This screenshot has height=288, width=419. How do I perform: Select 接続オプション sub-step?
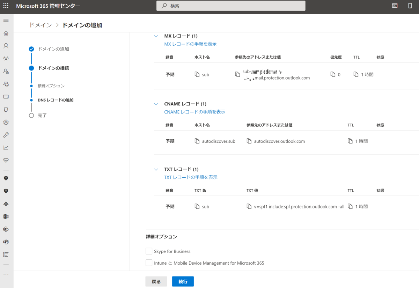click(x=51, y=86)
